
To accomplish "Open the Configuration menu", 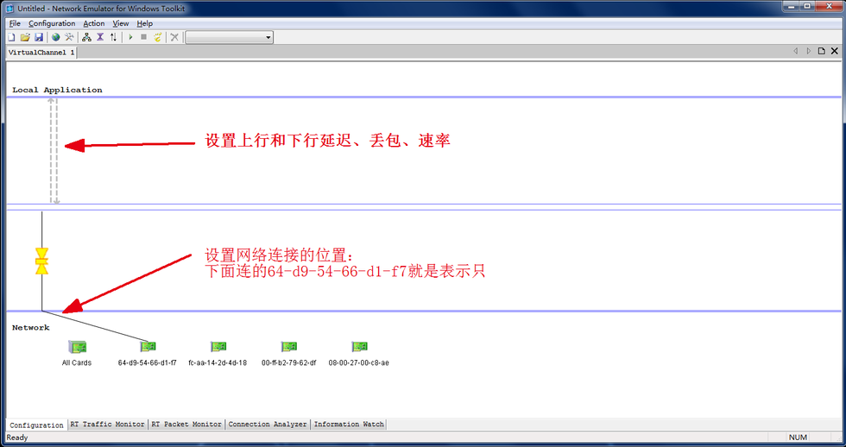I will coord(52,23).
